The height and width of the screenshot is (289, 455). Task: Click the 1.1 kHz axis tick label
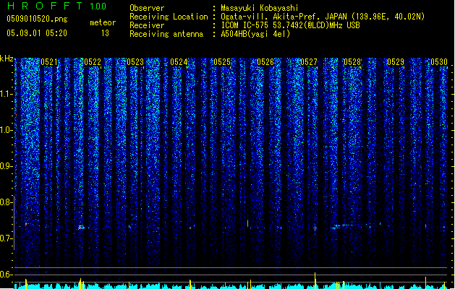(x=7, y=94)
